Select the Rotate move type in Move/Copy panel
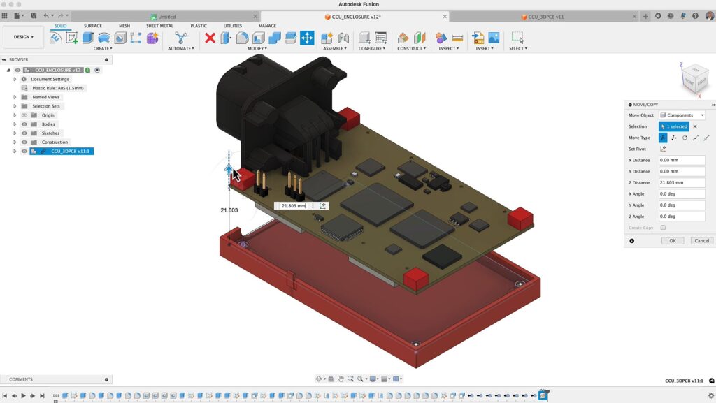The width and height of the screenshot is (716, 403). tap(685, 138)
